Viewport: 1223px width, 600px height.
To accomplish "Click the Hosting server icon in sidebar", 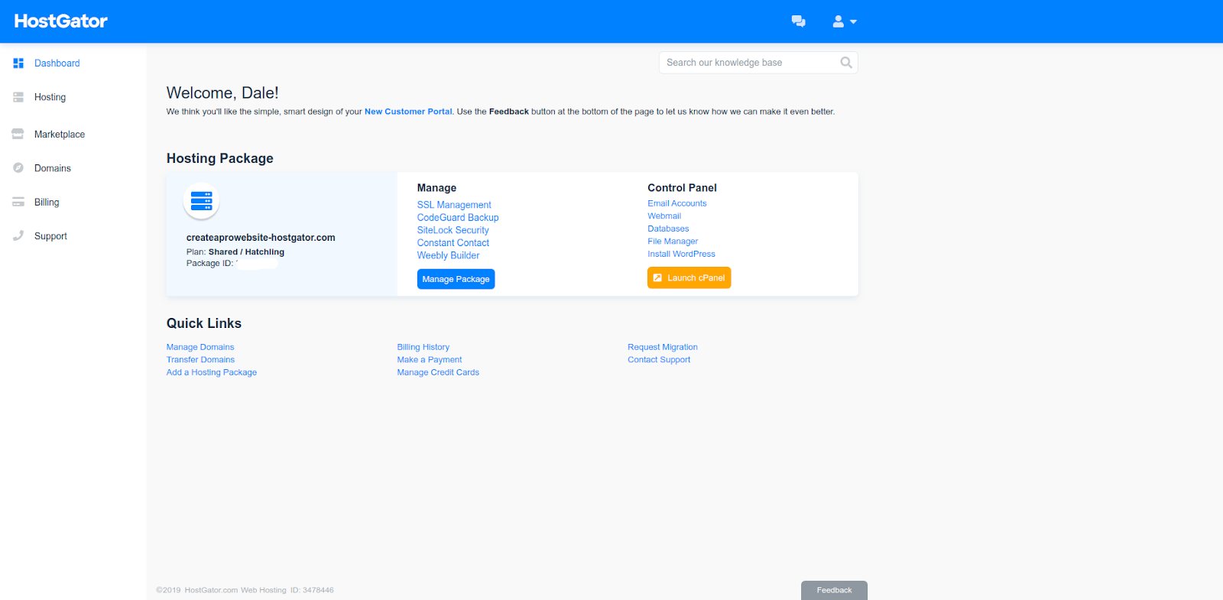I will pos(18,97).
